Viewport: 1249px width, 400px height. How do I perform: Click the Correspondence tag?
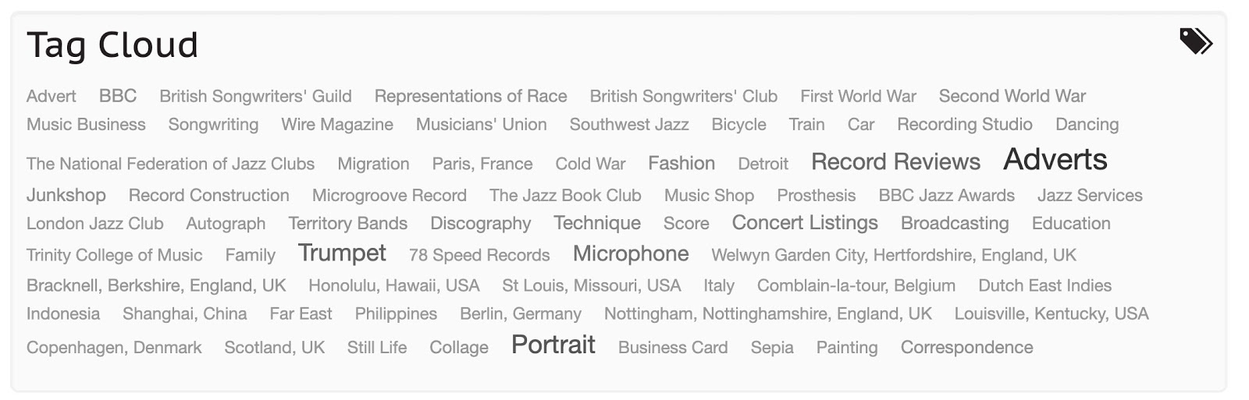tap(966, 348)
